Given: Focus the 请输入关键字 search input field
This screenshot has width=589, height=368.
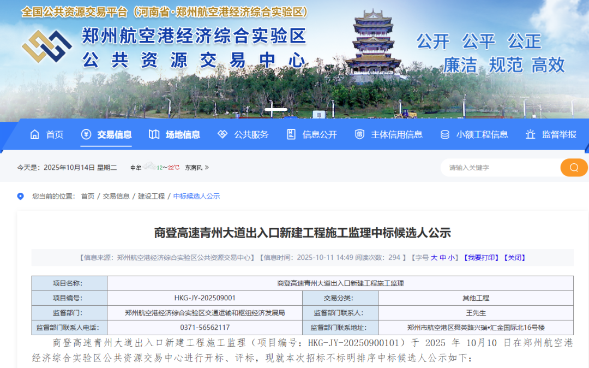Looking at the screenshot, I should (x=499, y=168).
